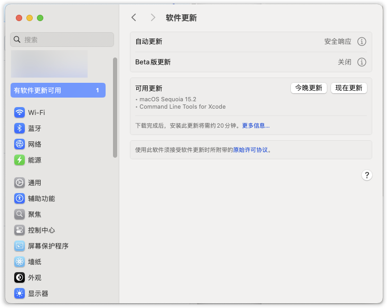Click the green zoom window button
This screenshot has height=308, width=387.
(40, 18)
